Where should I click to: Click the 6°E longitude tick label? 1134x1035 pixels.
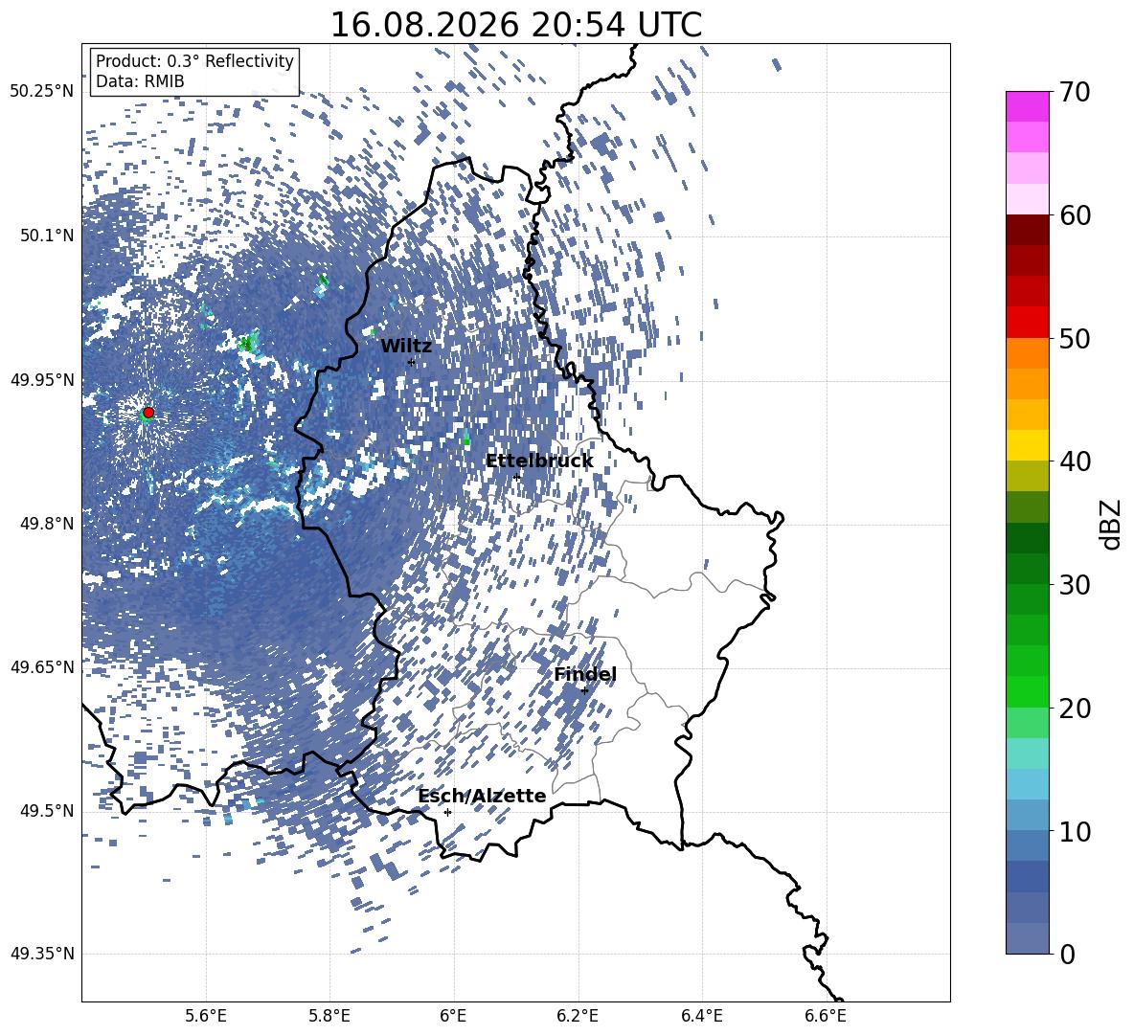(x=453, y=1016)
